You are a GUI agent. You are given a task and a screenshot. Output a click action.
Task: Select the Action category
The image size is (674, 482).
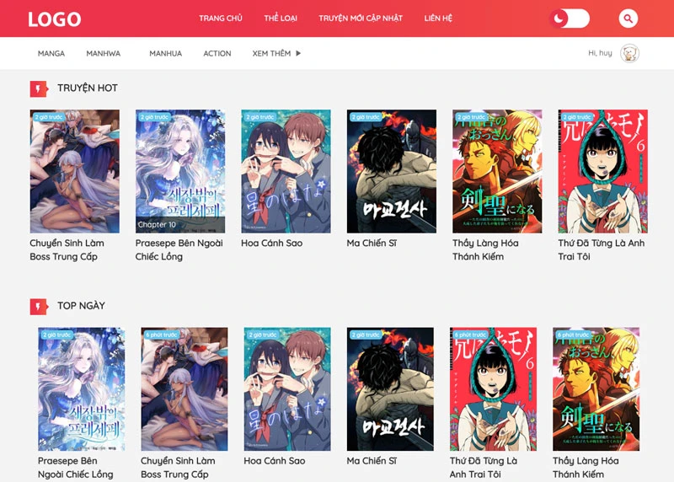coord(217,53)
